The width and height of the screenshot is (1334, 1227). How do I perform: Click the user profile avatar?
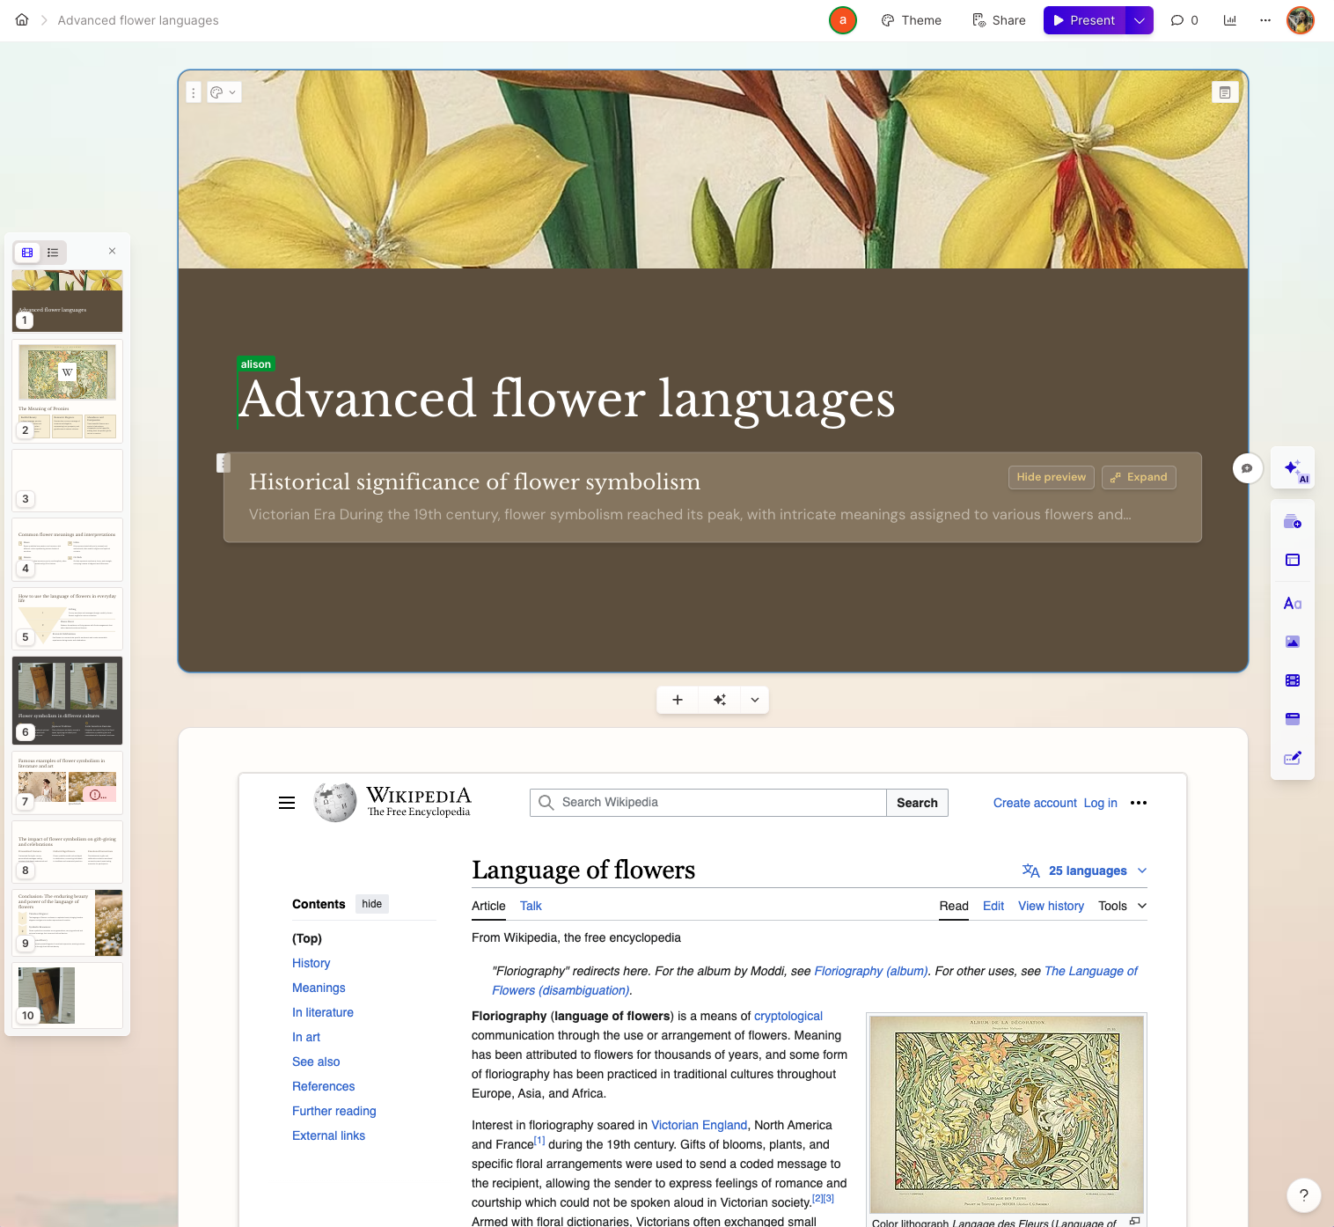tap(1301, 20)
